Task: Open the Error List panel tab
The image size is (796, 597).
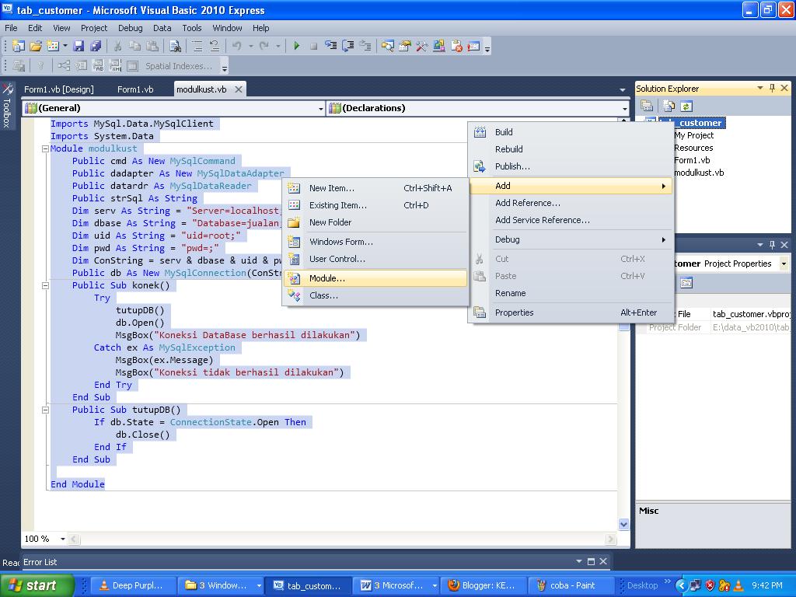Action: (40, 562)
